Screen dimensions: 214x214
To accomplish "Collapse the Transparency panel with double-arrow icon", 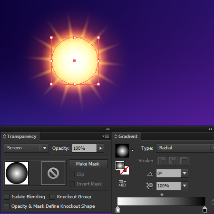I will (x=108, y=129).
